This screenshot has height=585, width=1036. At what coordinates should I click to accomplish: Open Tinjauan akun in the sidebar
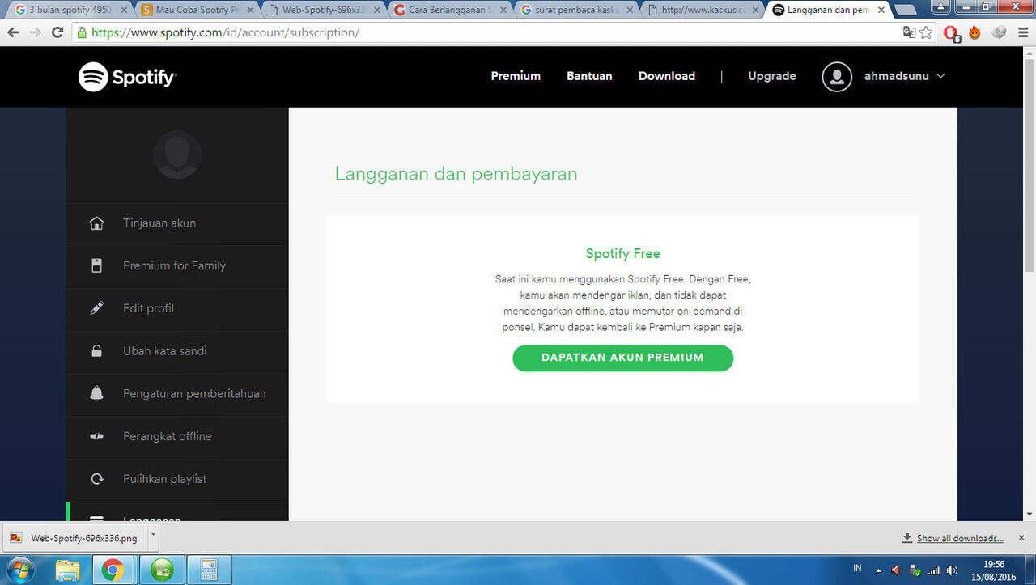pyautogui.click(x=159, y=223)
